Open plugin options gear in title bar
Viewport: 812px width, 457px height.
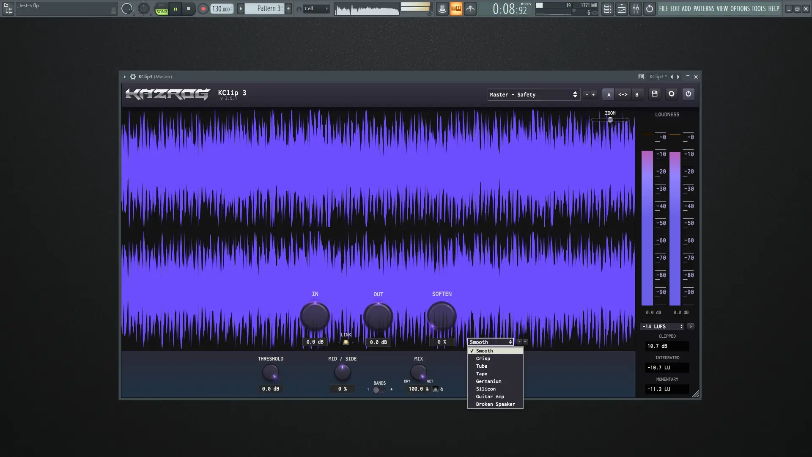(133, 77)
